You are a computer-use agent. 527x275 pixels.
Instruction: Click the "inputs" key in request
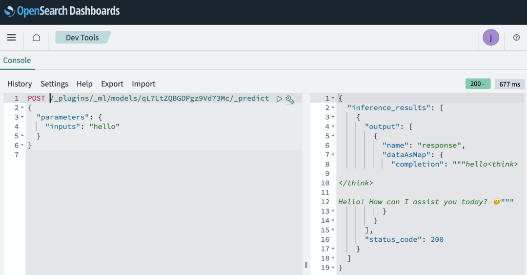click(x=63, y=127)
